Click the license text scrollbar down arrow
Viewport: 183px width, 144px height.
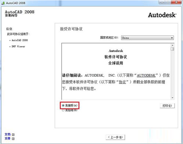[172, 98]
